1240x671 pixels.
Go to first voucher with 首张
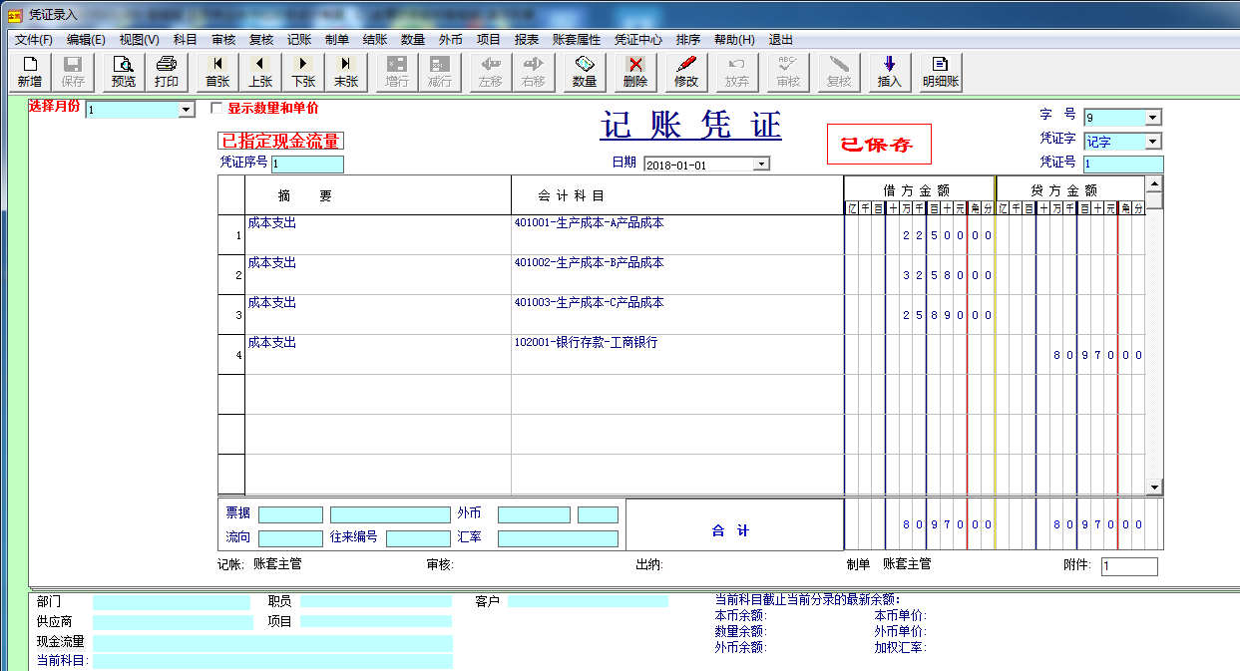click(217, 72)
